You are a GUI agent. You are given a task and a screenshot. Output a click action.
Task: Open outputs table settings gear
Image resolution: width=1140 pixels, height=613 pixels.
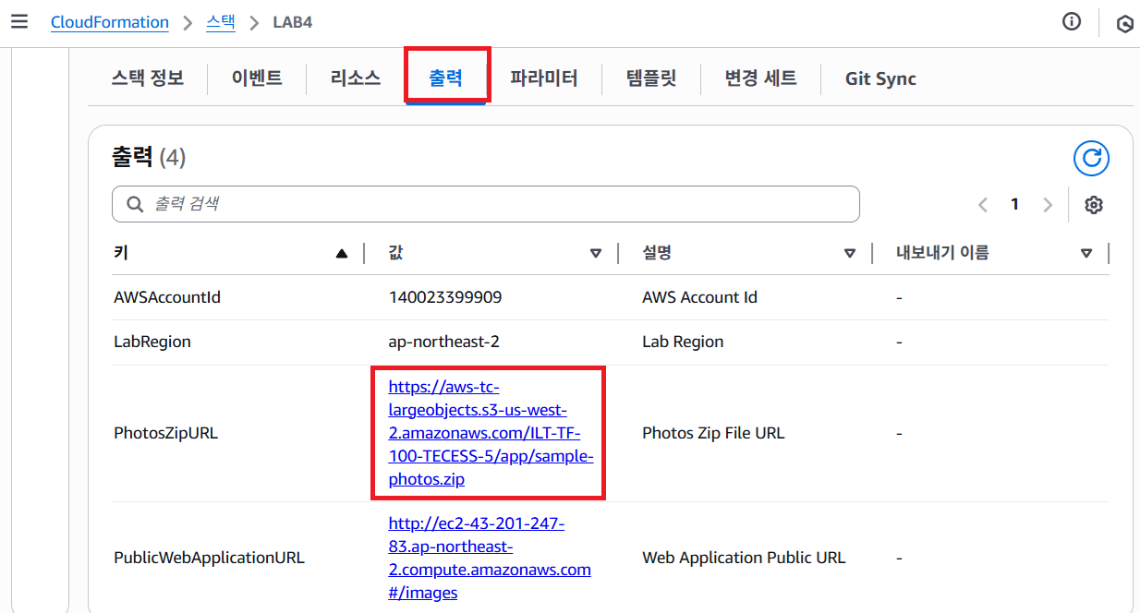(1094, 205)
